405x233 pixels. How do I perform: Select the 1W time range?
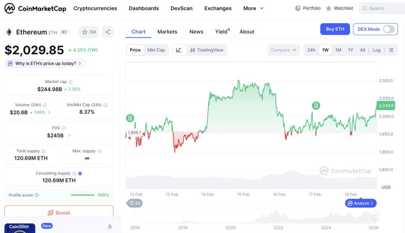pyautogui.click(x=326, y=50)
